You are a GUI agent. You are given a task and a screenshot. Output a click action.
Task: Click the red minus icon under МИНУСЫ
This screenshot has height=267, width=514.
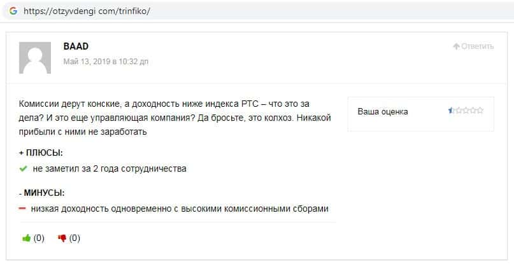tap(22, 209)
